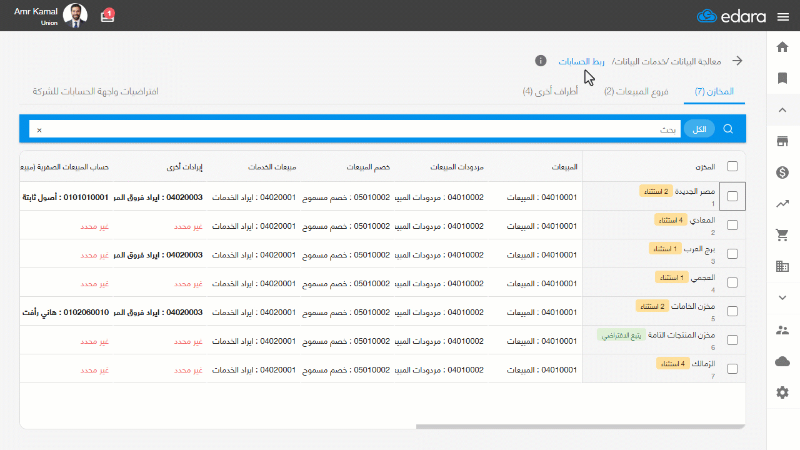Click the بحث search input field

pyautogui.click(x=356, y=129)
